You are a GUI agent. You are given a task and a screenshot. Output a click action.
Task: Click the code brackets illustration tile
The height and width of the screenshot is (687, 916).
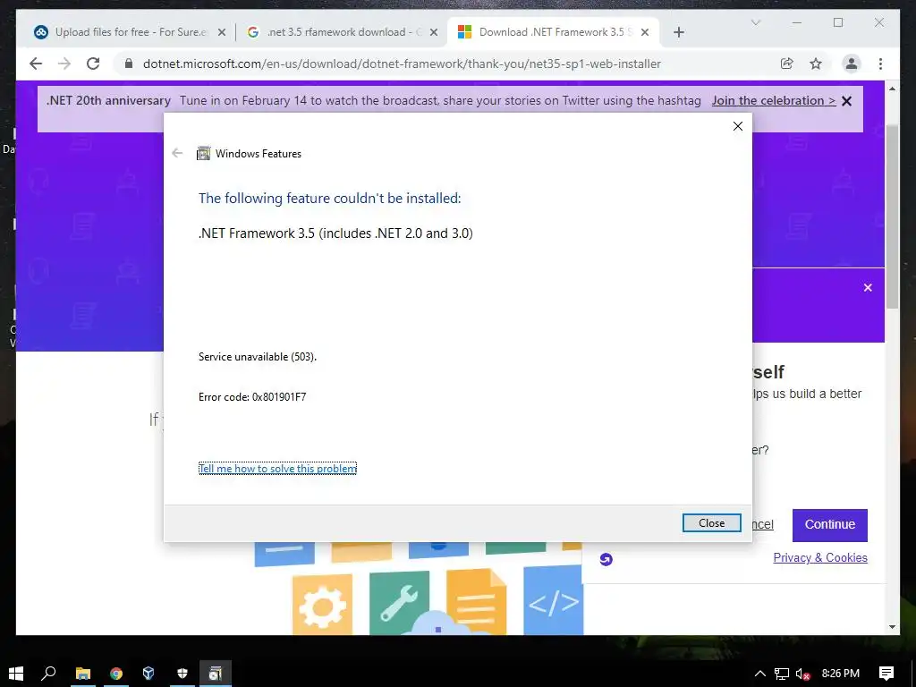(553, 600)
